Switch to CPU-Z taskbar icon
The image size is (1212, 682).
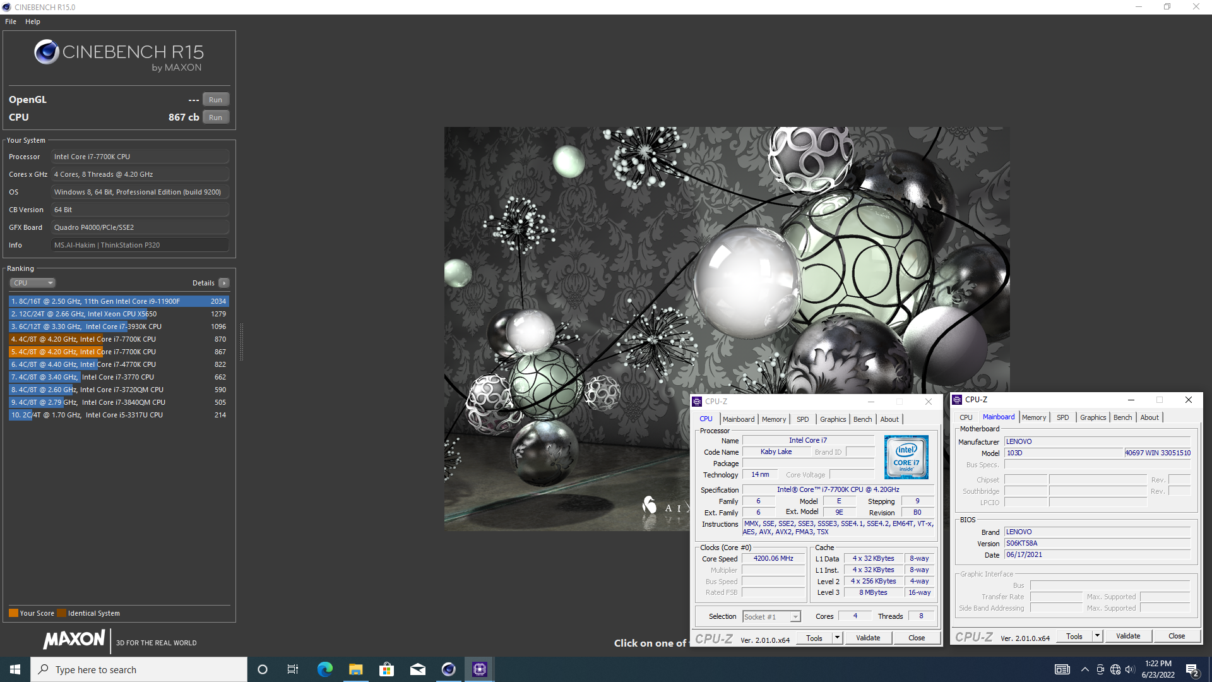tap(479, 669)
